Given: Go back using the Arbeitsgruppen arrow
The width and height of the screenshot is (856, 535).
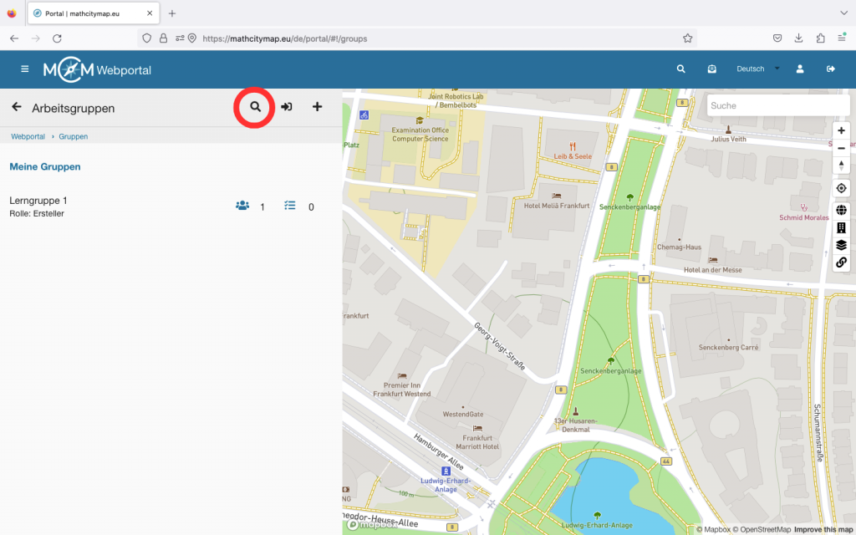Looking at the screenshot, I should pyautogui.click(x=16, y=107).
